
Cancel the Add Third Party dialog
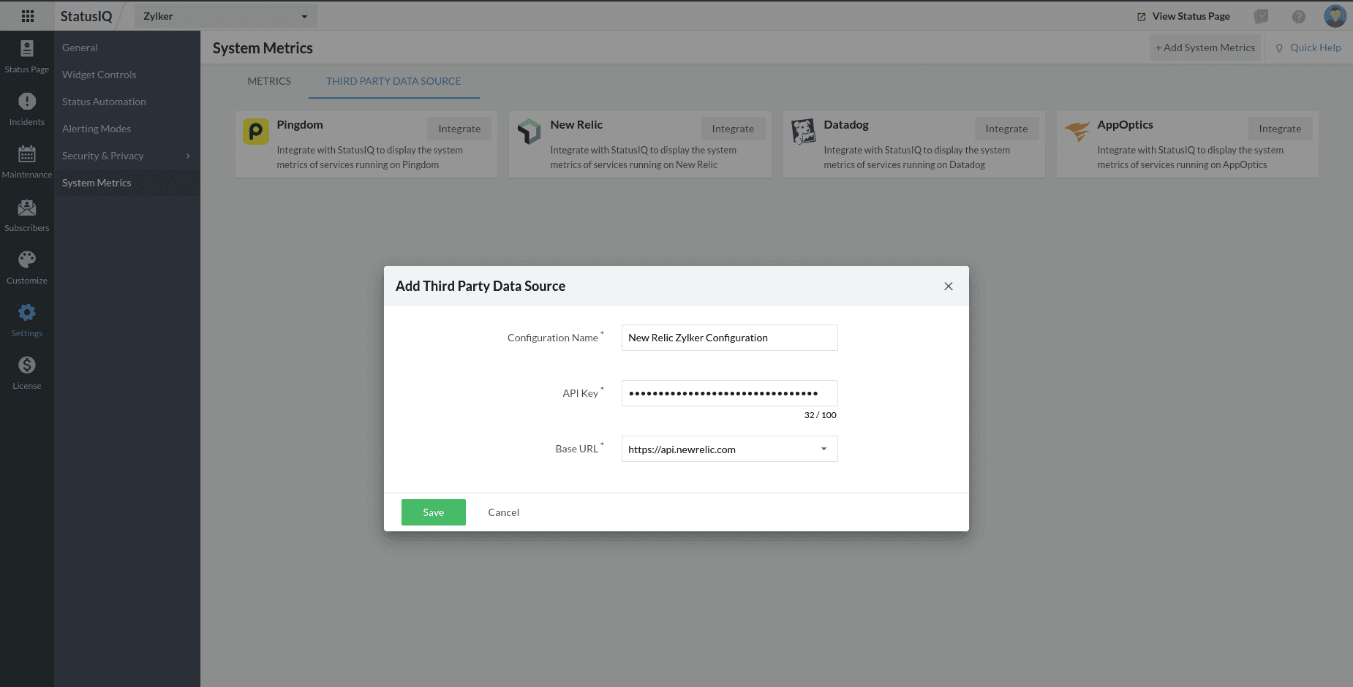(x=503, y=512)
